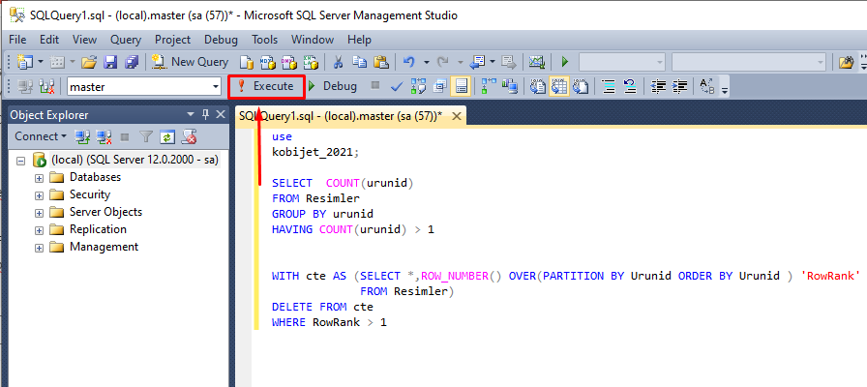Open the Project menu
Screen dimensions: 867x387
point(172,40)
